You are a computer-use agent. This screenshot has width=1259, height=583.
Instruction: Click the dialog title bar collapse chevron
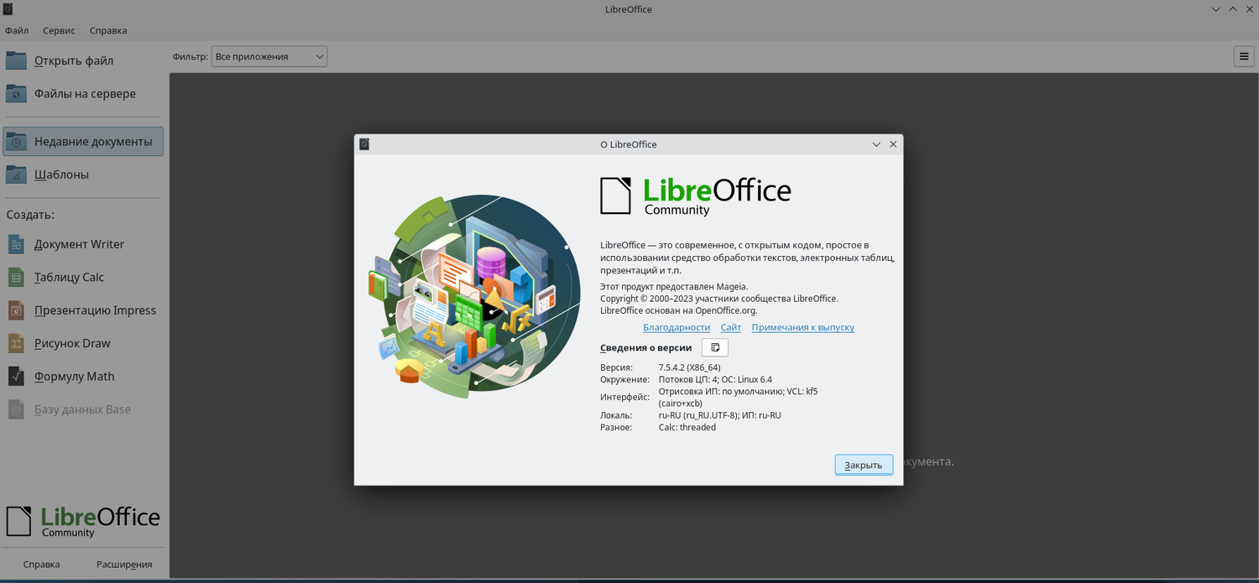tap(876, 144)
